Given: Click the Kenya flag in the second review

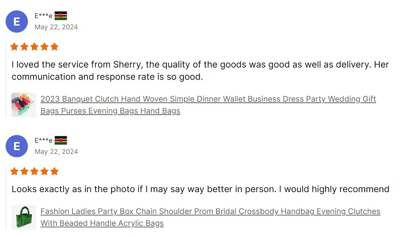Looking at the screenshot, I should tap(61, 140).
